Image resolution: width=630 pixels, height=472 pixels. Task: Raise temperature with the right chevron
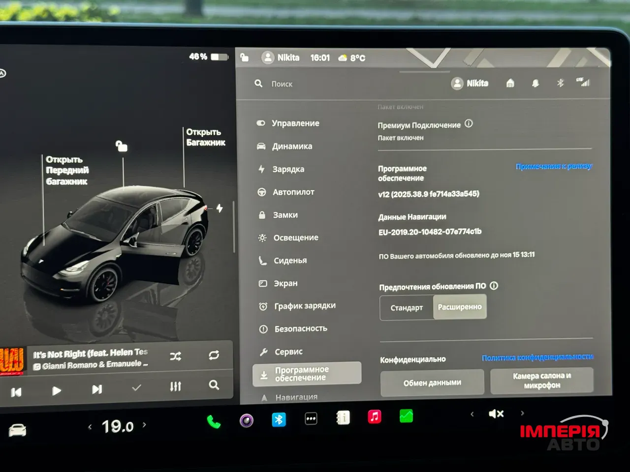pyautogui.click(x=144, y=426)
